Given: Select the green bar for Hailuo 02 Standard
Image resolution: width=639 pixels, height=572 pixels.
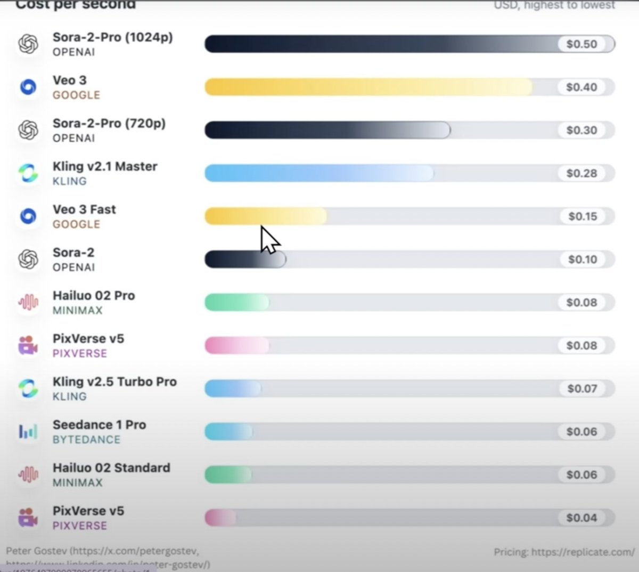Looking at the screenshot, I should point(228,474).
